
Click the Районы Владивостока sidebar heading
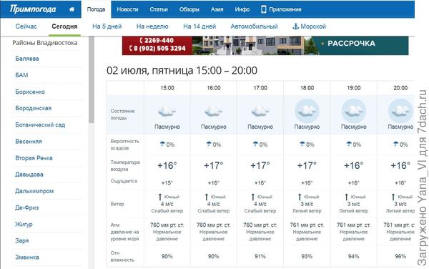point(45,43)
